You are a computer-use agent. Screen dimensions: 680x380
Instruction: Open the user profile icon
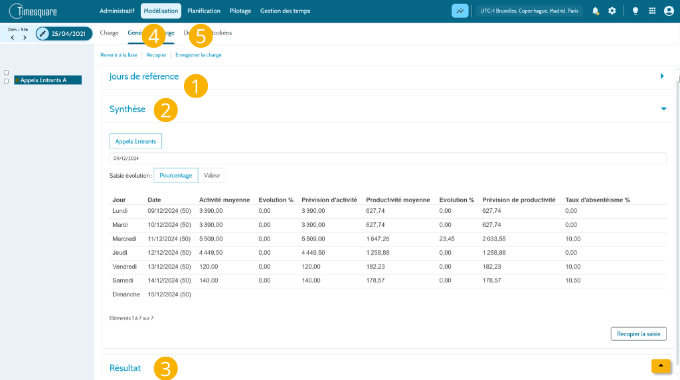(x=669, y=11)
